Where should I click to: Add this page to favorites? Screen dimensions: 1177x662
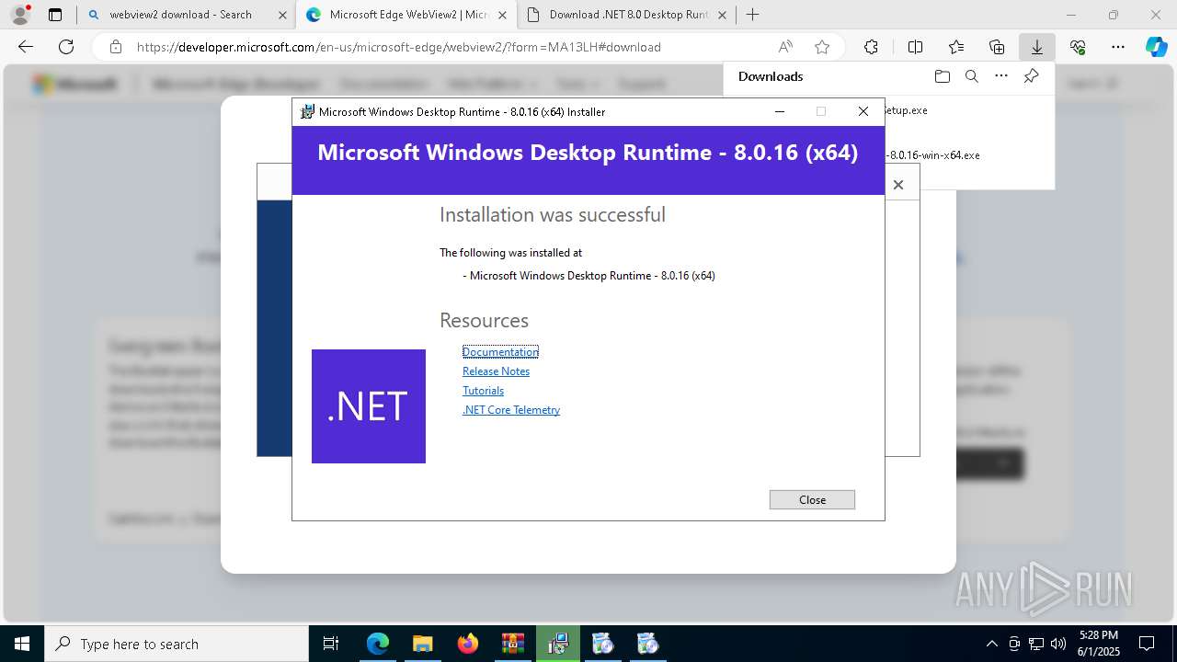(822, 47)
